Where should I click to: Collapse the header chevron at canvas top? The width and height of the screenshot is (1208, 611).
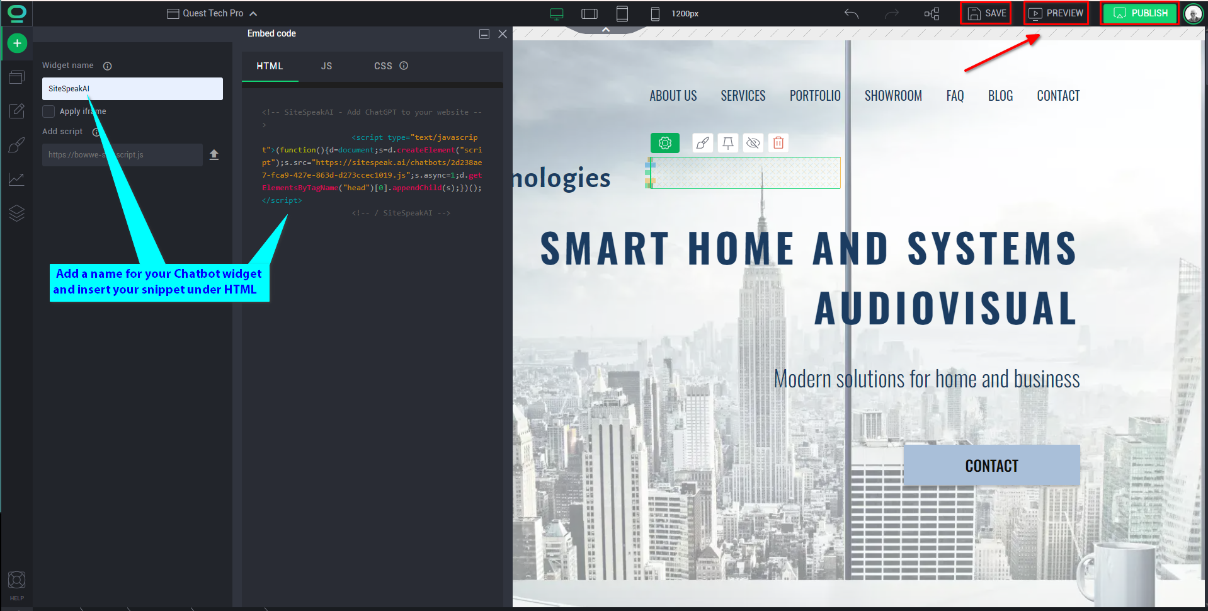tap(606, 30)
